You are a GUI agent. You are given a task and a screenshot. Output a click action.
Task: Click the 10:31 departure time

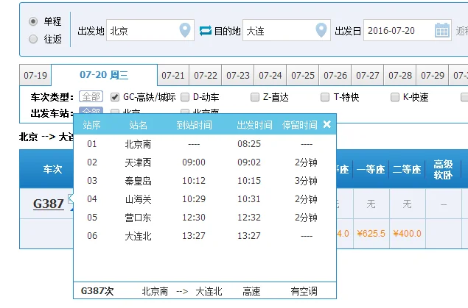(x=249, y=199)
